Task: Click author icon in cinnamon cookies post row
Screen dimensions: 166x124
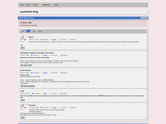Action: pos(32,55)
